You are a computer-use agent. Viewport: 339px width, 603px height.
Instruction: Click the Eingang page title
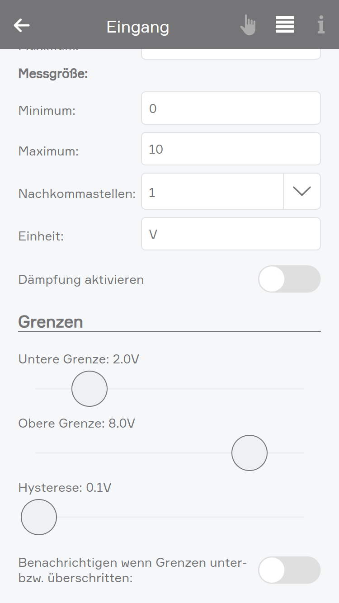pos(138,27)
